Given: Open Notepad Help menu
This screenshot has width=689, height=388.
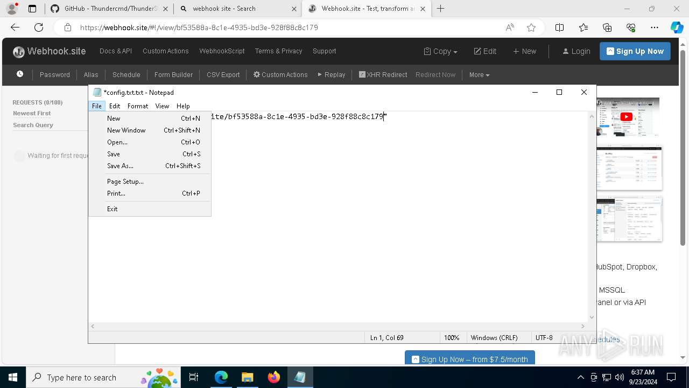Looking at the screenshot, I should [x=183, y=106].
